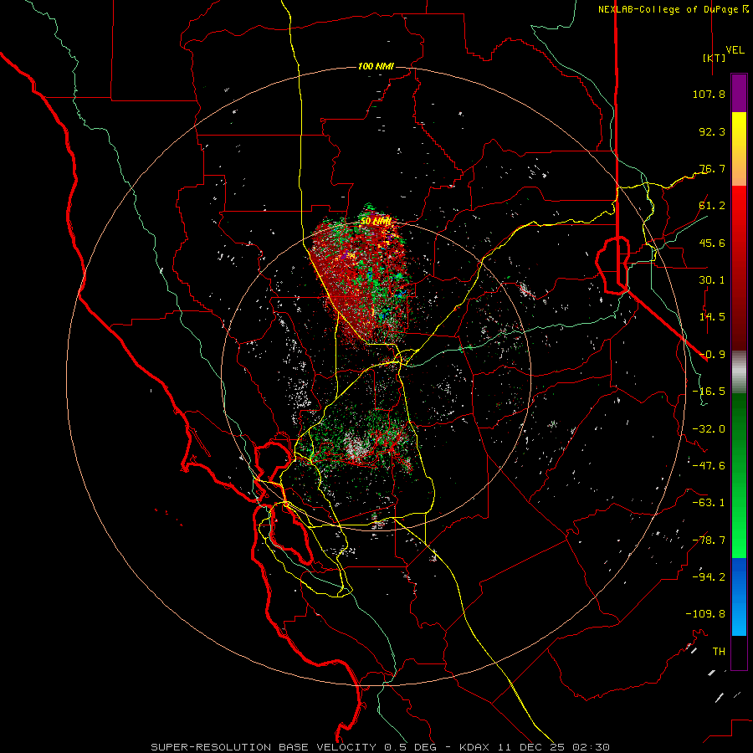Pick the purple band atop the velocity scale
Viewport: 753px width, 753px height.
pos(739,94)
